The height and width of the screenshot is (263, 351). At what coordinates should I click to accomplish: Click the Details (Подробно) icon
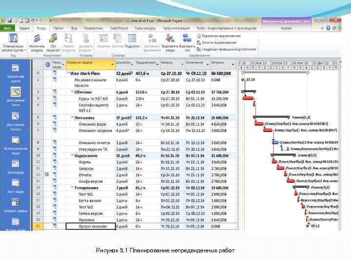[x=132, y=38]
